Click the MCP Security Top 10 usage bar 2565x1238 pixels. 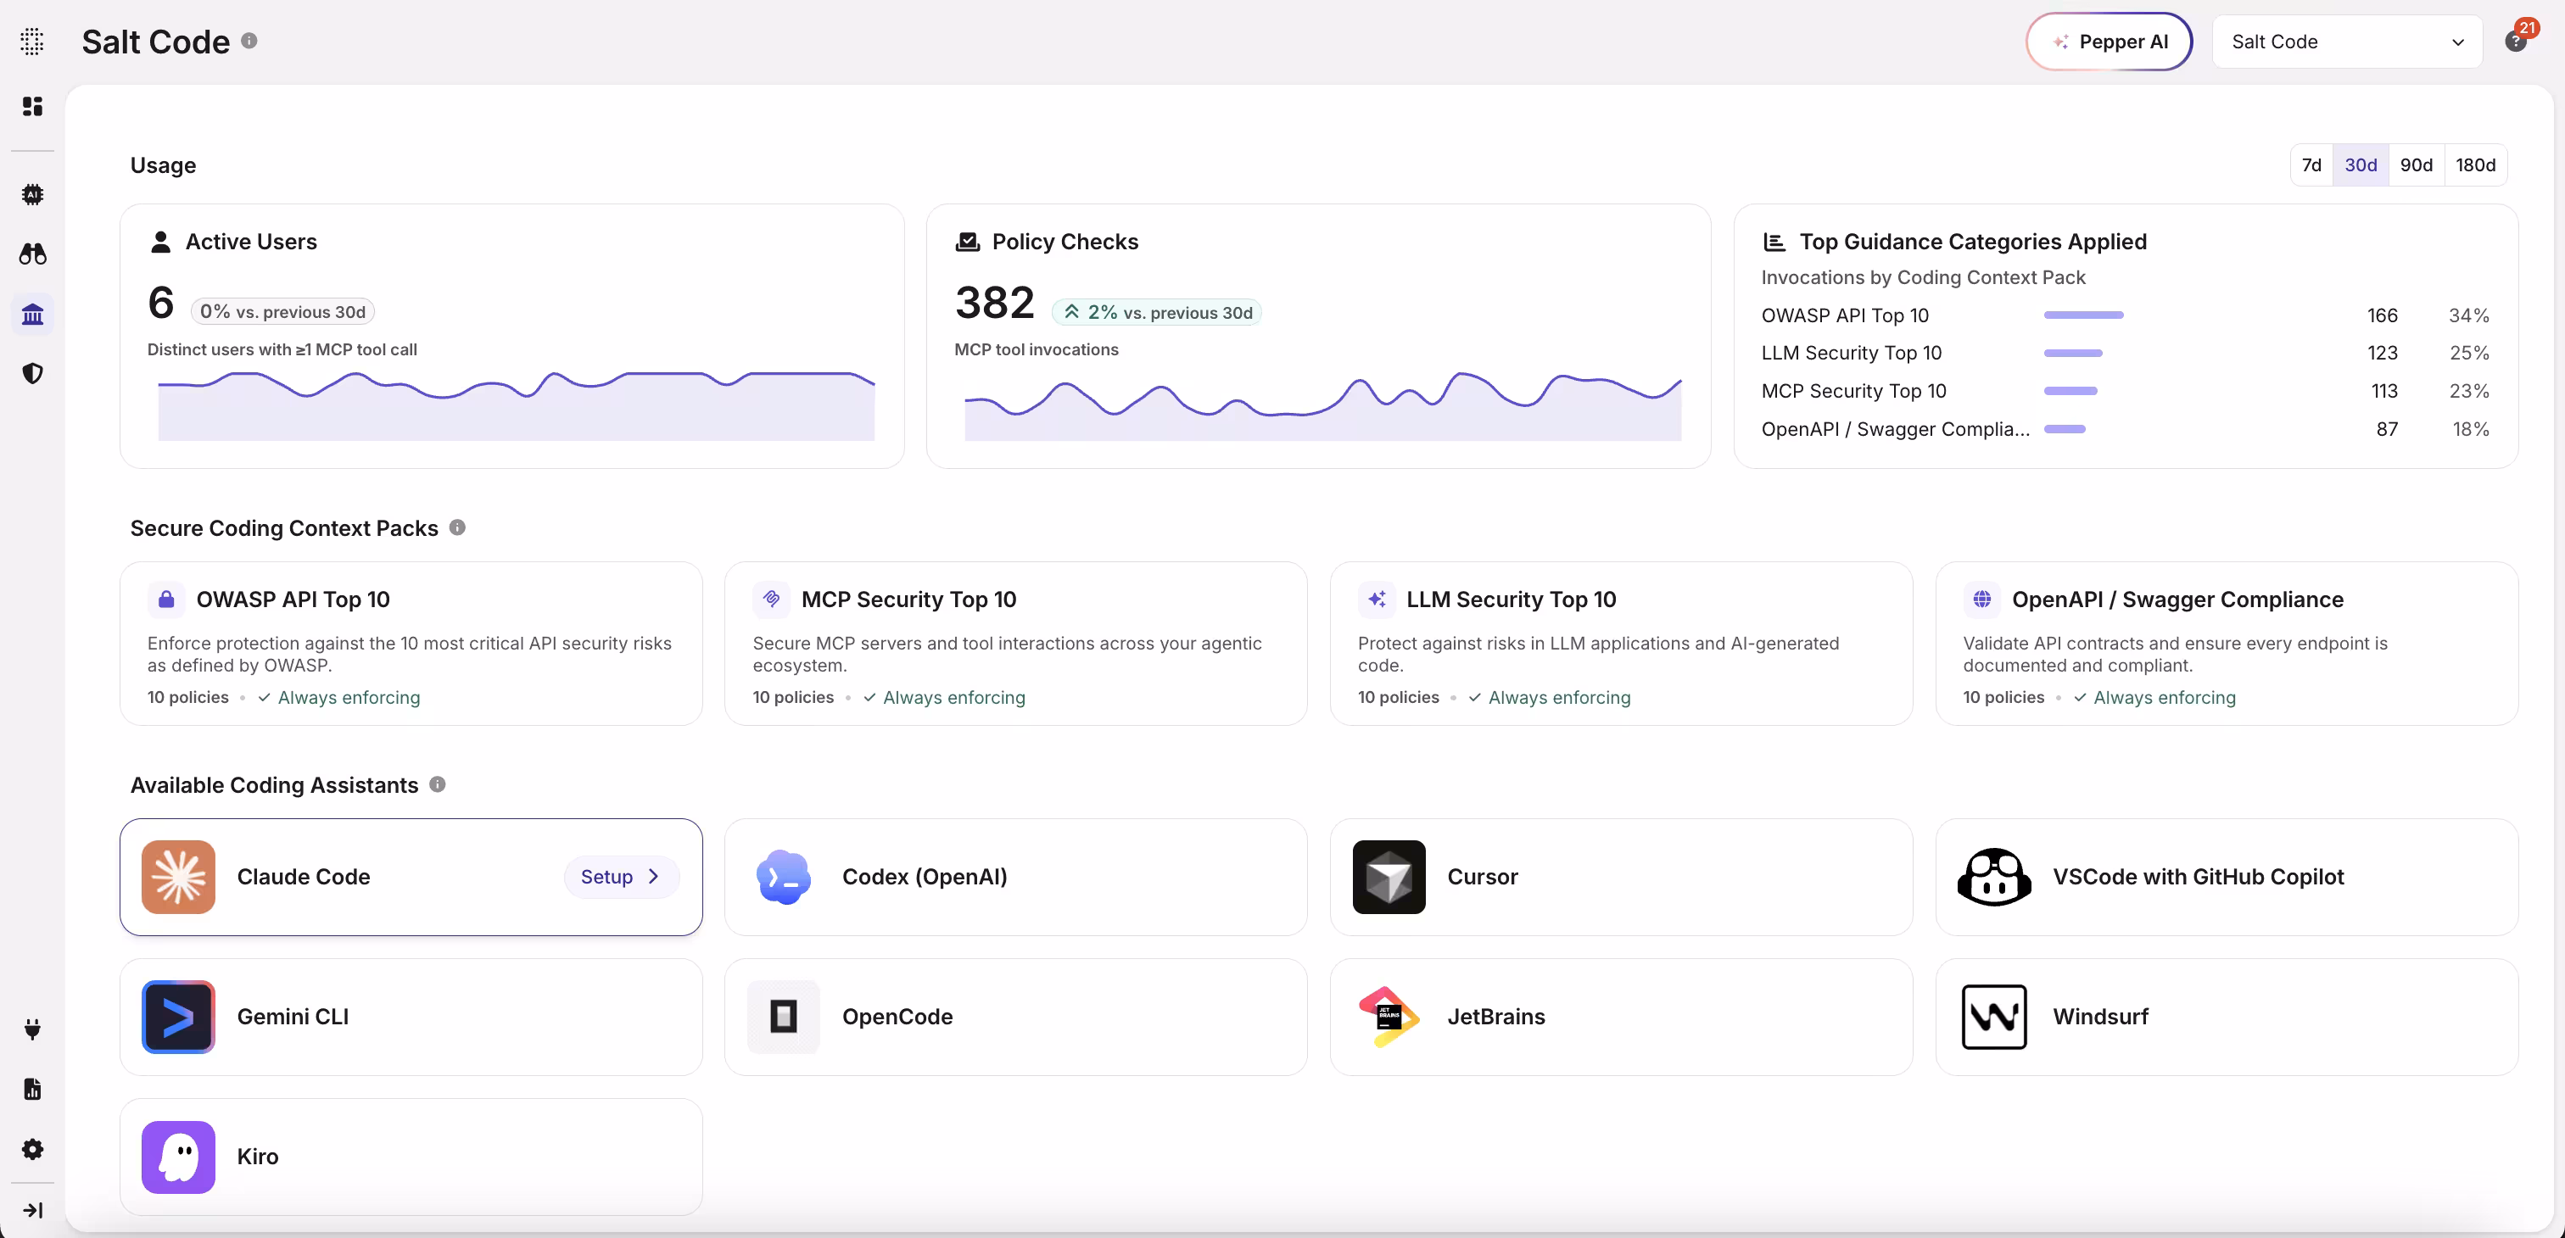[2070, 391]
